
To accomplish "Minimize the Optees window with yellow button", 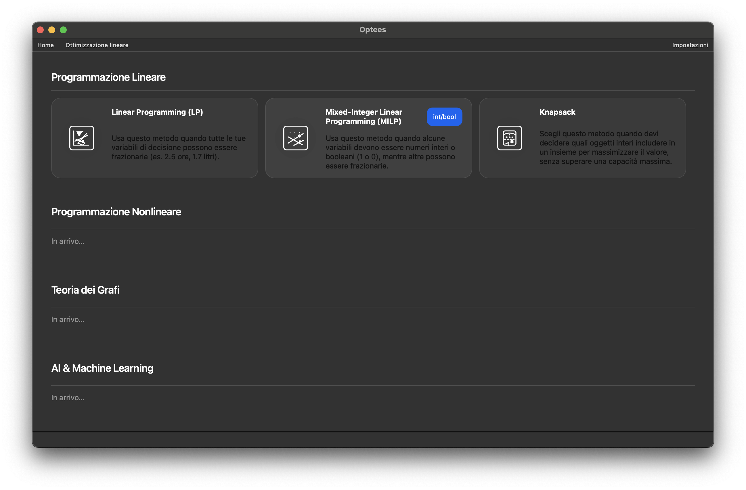I will click(52, 30).
